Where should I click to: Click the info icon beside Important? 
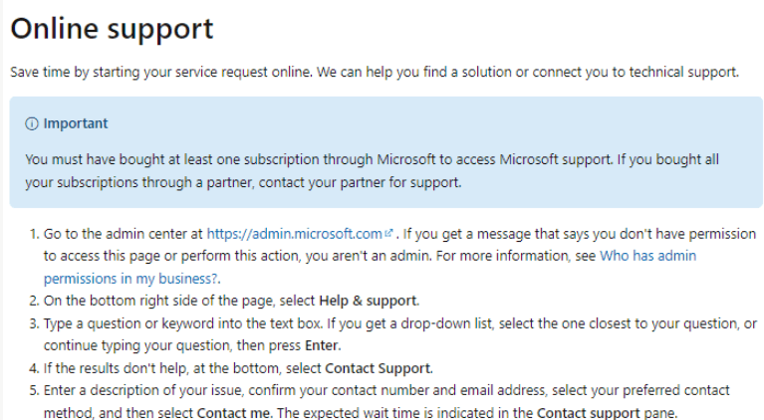32,124
